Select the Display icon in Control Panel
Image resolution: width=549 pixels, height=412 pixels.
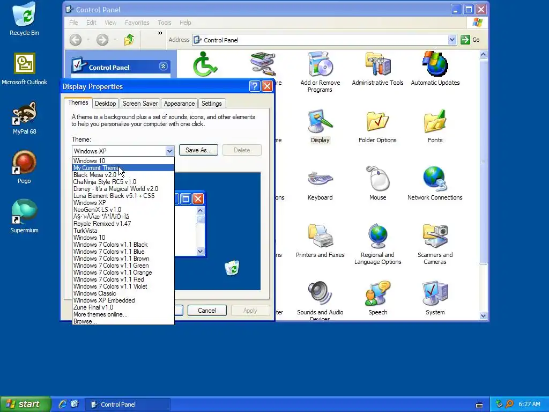(x=320, y=126)
